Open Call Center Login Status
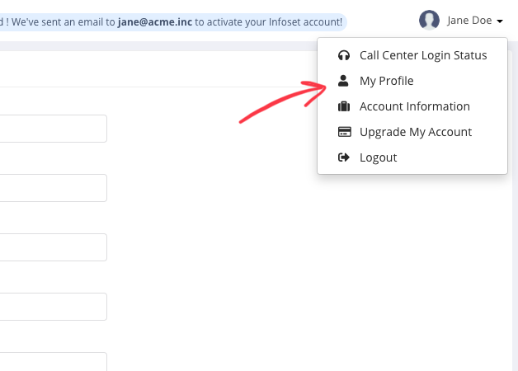 point(412,55)
